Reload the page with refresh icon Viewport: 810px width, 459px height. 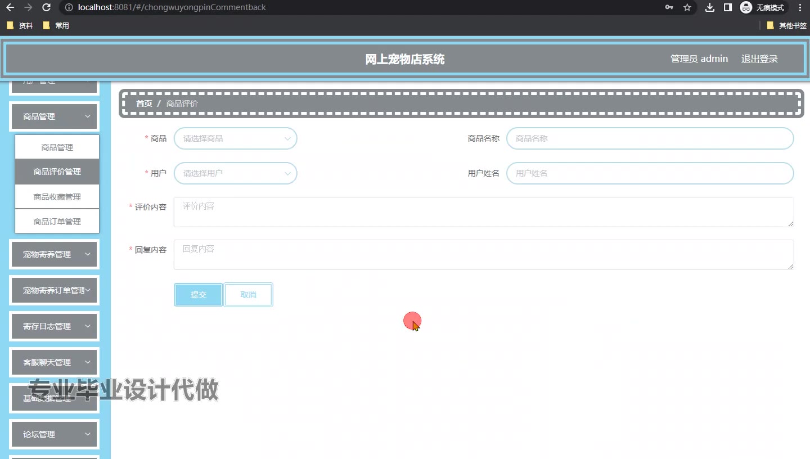pyautogui.click(x=47, y=7)
